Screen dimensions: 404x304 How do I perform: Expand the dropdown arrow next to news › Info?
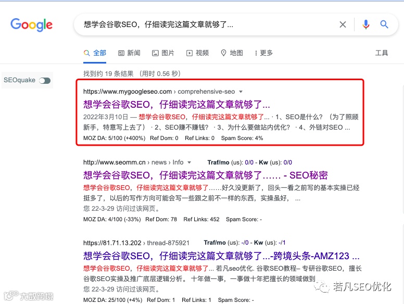tap(190, 162)
